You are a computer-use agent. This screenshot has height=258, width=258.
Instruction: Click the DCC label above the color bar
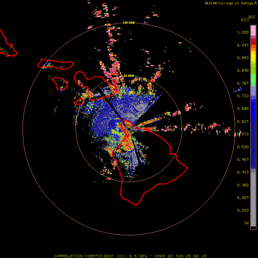(x=252, y=17)
